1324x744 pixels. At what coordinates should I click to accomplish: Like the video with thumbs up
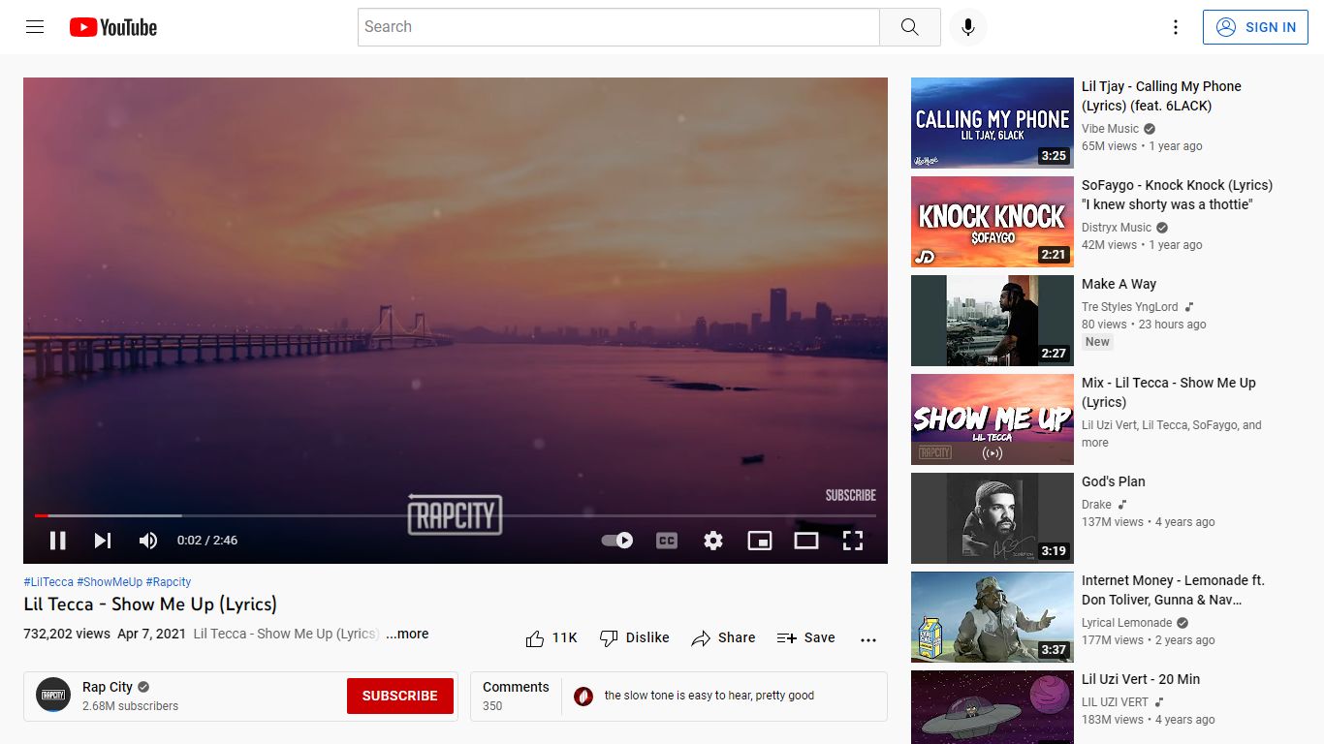[551, 638]
